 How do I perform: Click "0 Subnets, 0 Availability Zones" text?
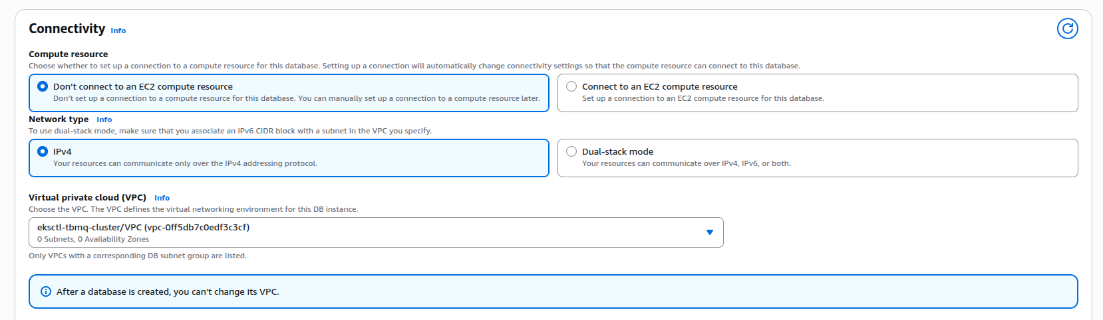pyautogui.click(x=93, y=239)
